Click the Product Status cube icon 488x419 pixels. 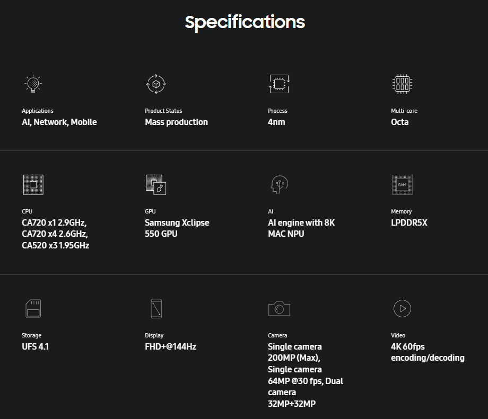coord(156,84)
